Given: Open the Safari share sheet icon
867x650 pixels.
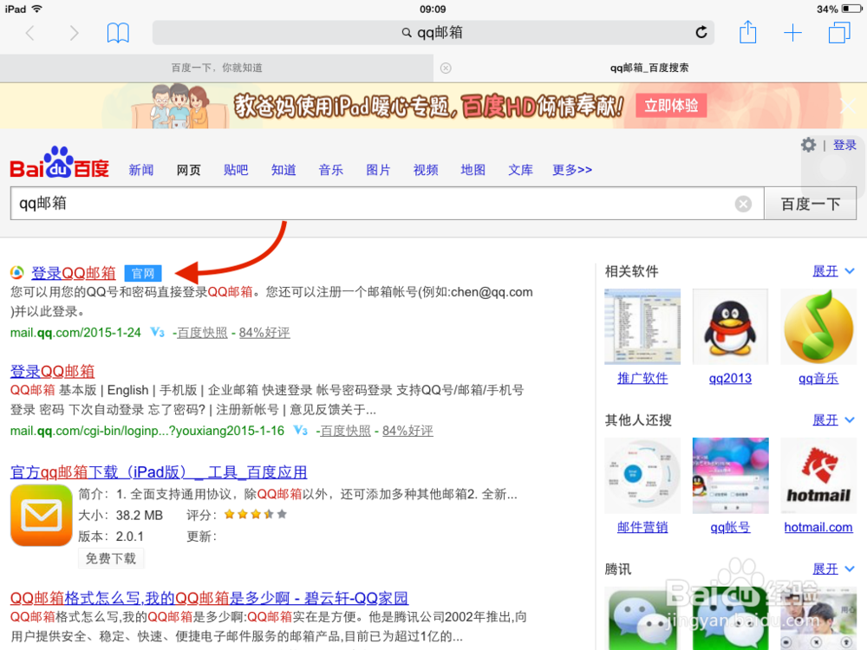Looking at the screenshot, I should click(x=747, y=32).
